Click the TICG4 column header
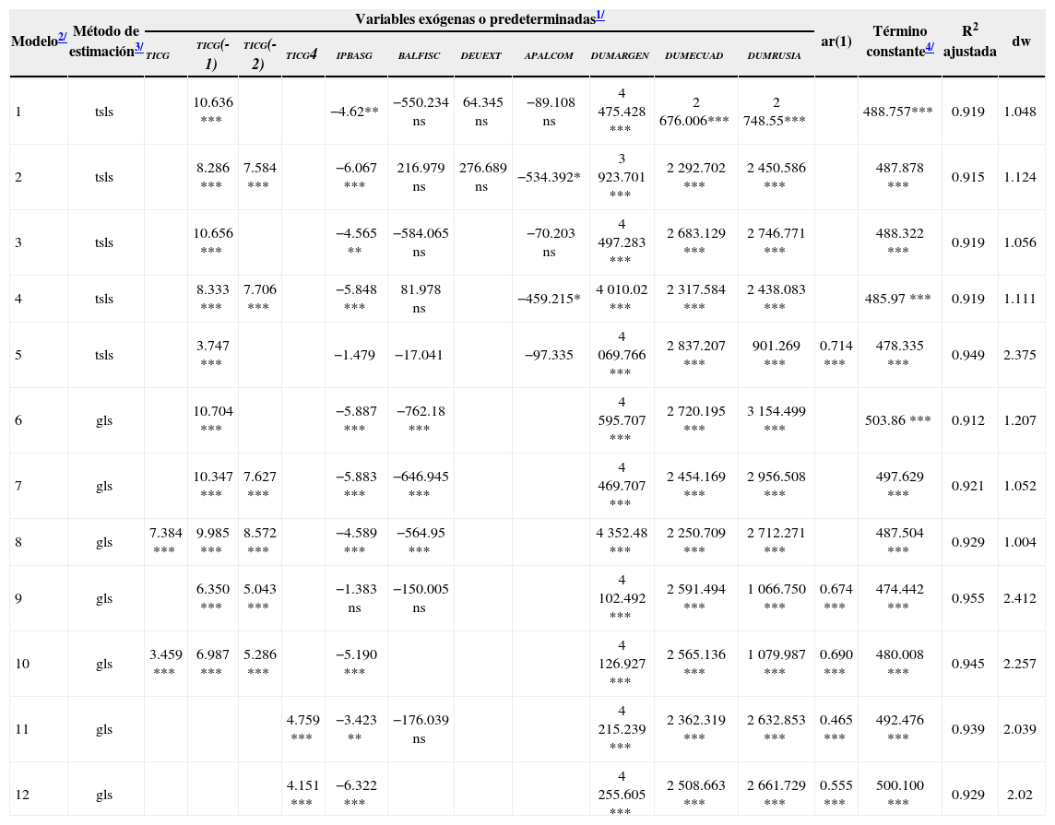1055x825 pixels. [x=302, y=55]
